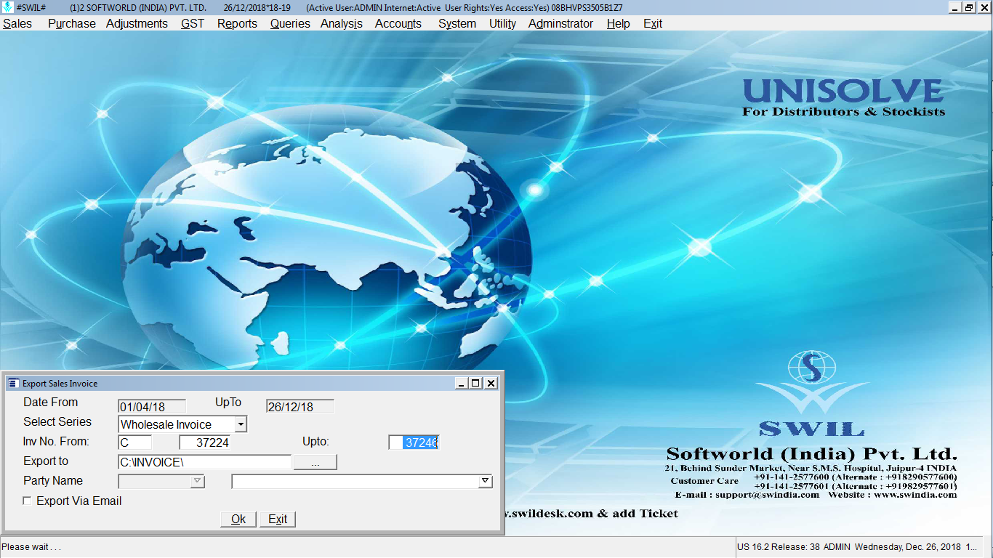This screenshot has width=993, height=558.
Task: Click the support@swindia.com email text
Action: tap(767, 495)
